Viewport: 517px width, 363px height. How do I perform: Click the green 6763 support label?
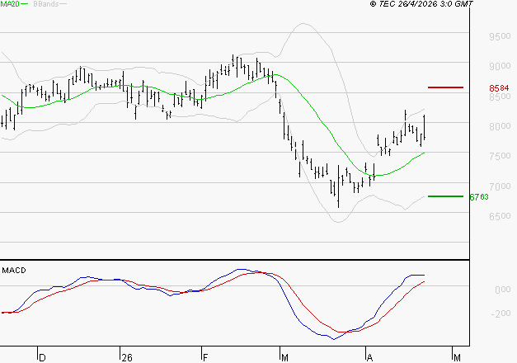(x=479, y=197)
